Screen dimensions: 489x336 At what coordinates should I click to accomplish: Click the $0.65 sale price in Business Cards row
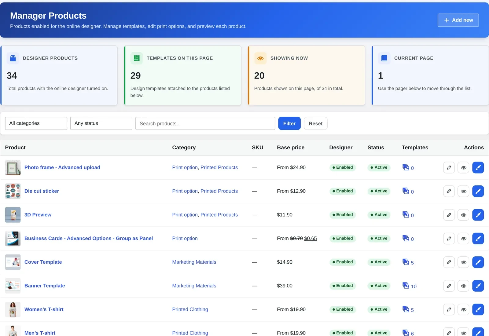(311, 239)
